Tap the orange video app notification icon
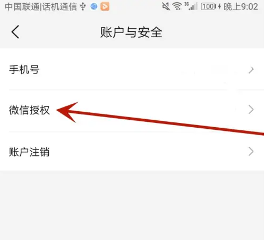Viewport: 265px width, 240px height. point(105,7)
